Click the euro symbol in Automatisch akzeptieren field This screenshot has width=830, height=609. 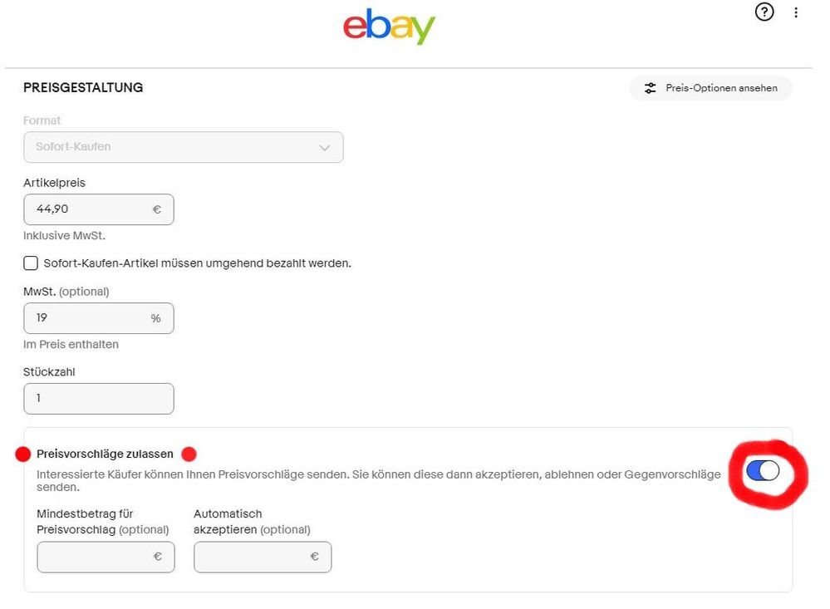point(314,557)
